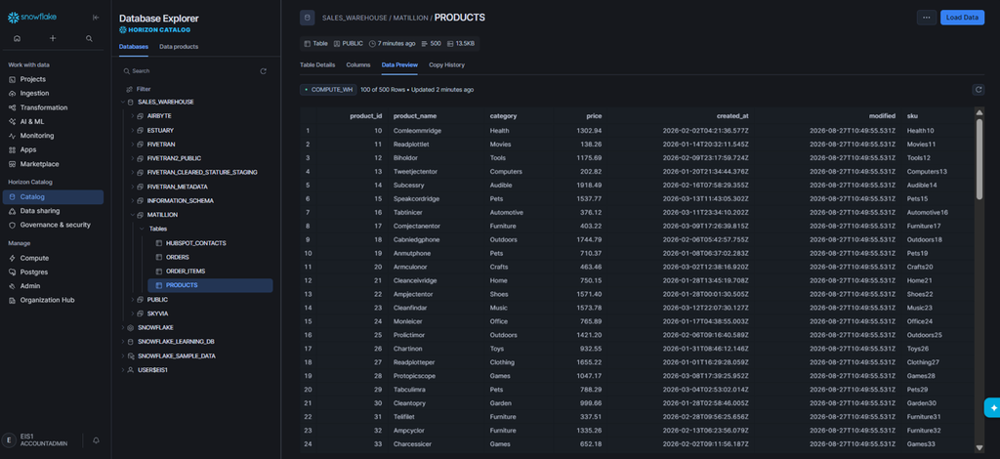Click the price column header

pos(594,116)
